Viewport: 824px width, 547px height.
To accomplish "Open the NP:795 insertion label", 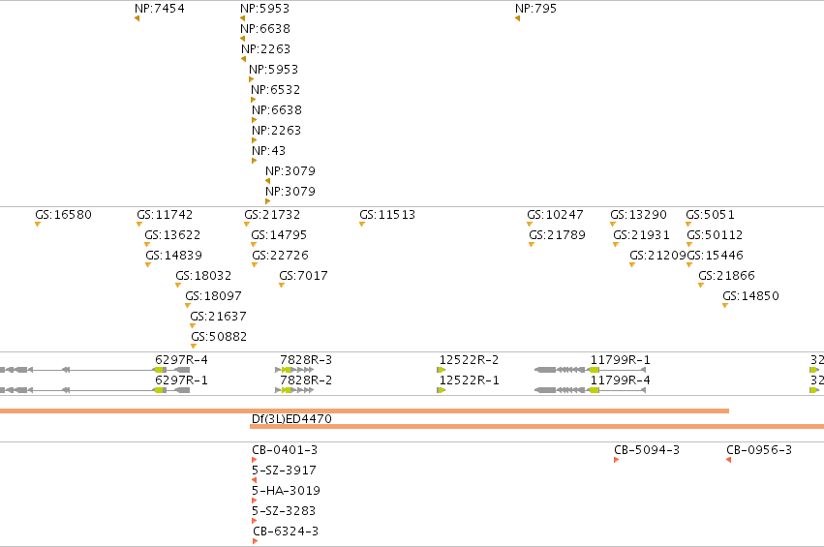I will 535,9.
